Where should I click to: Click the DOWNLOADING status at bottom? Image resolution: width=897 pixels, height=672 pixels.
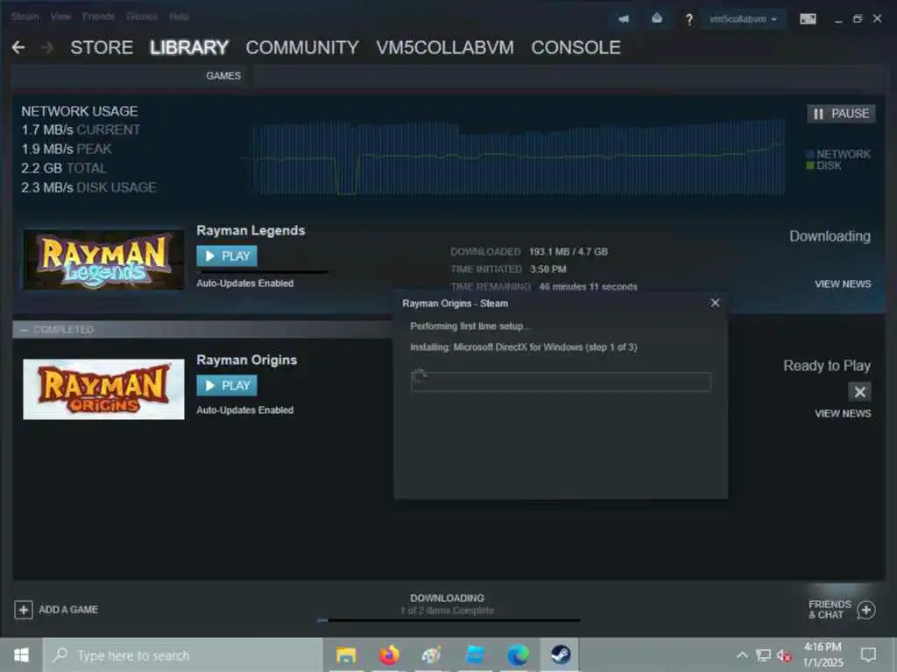coord(447,598)
